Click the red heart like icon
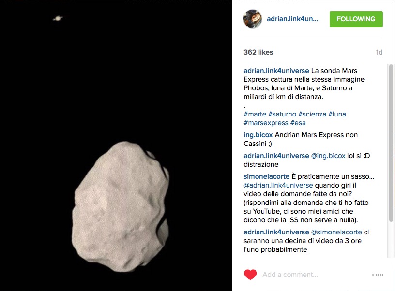The image size is (395, 291). pyautogui.click(x=250, y=275)
